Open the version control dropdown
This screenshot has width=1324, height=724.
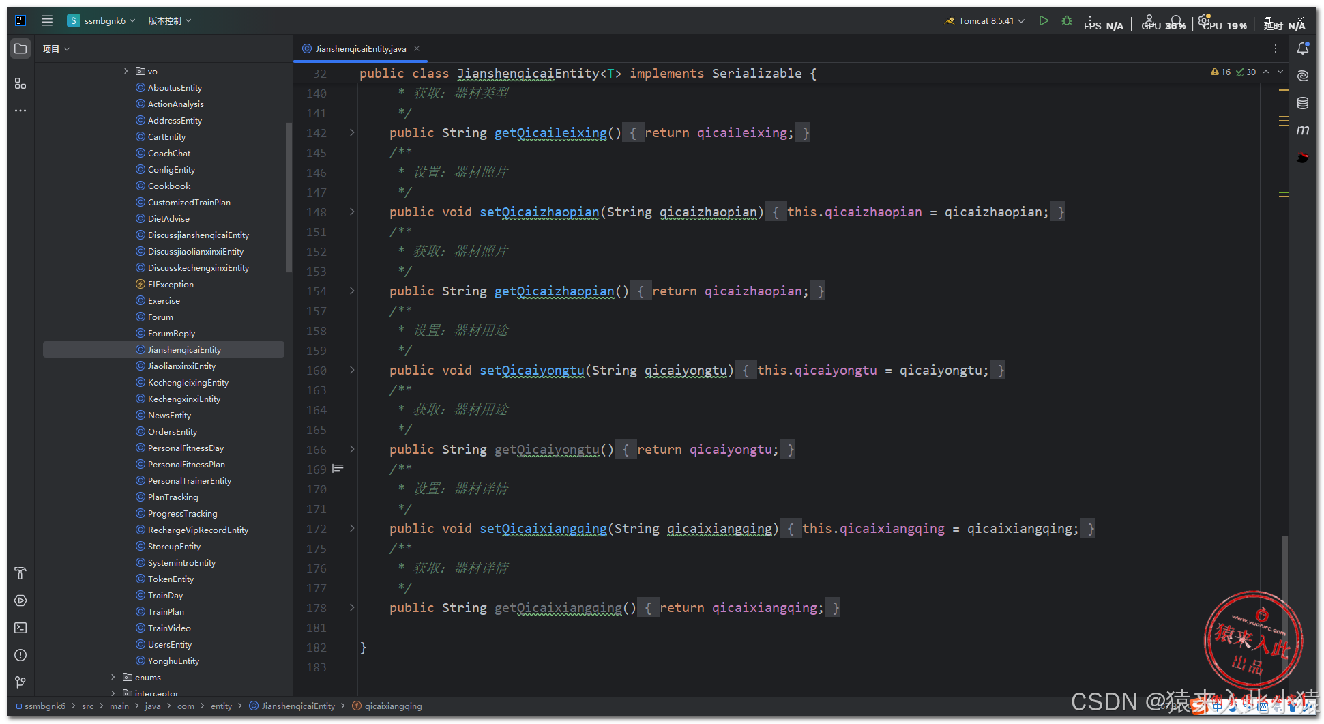(169, 20)
